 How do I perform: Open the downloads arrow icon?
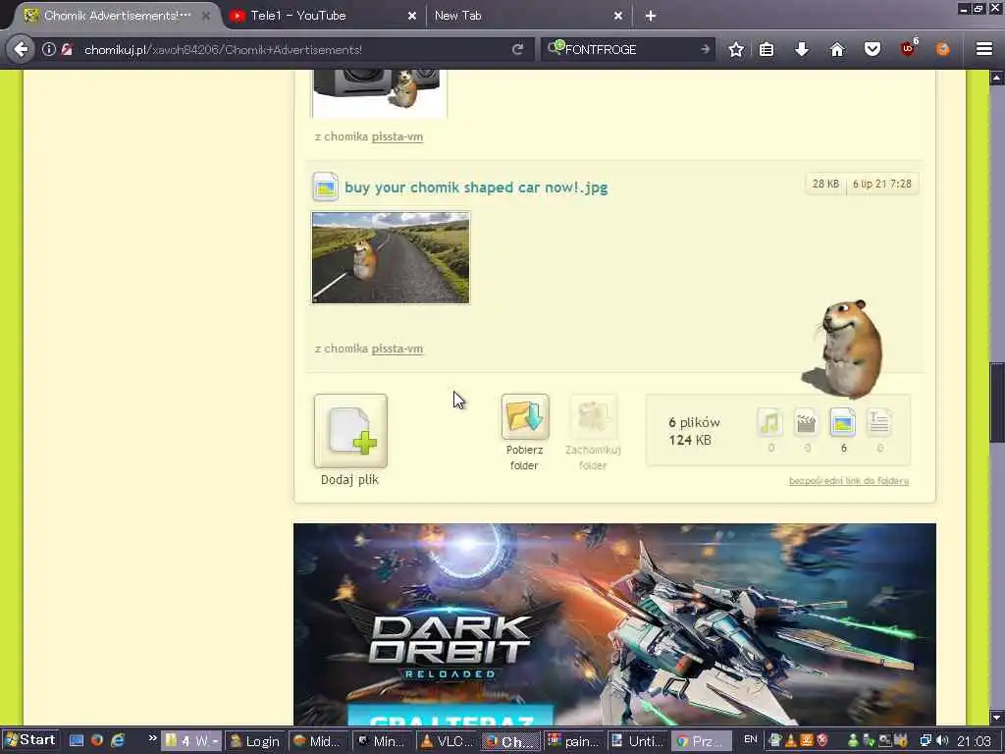802,49
